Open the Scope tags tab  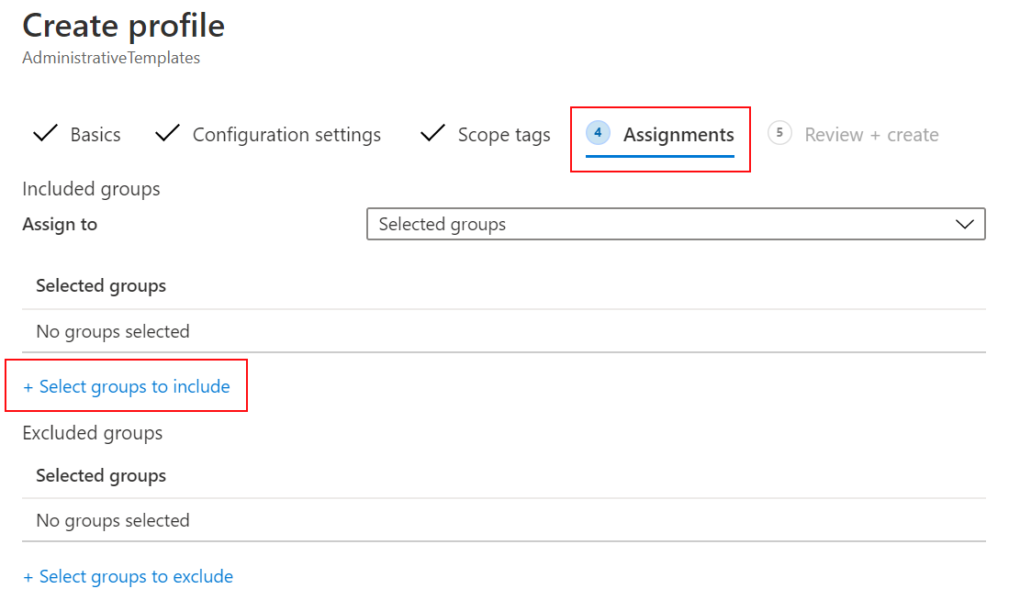tap(503, 135)
